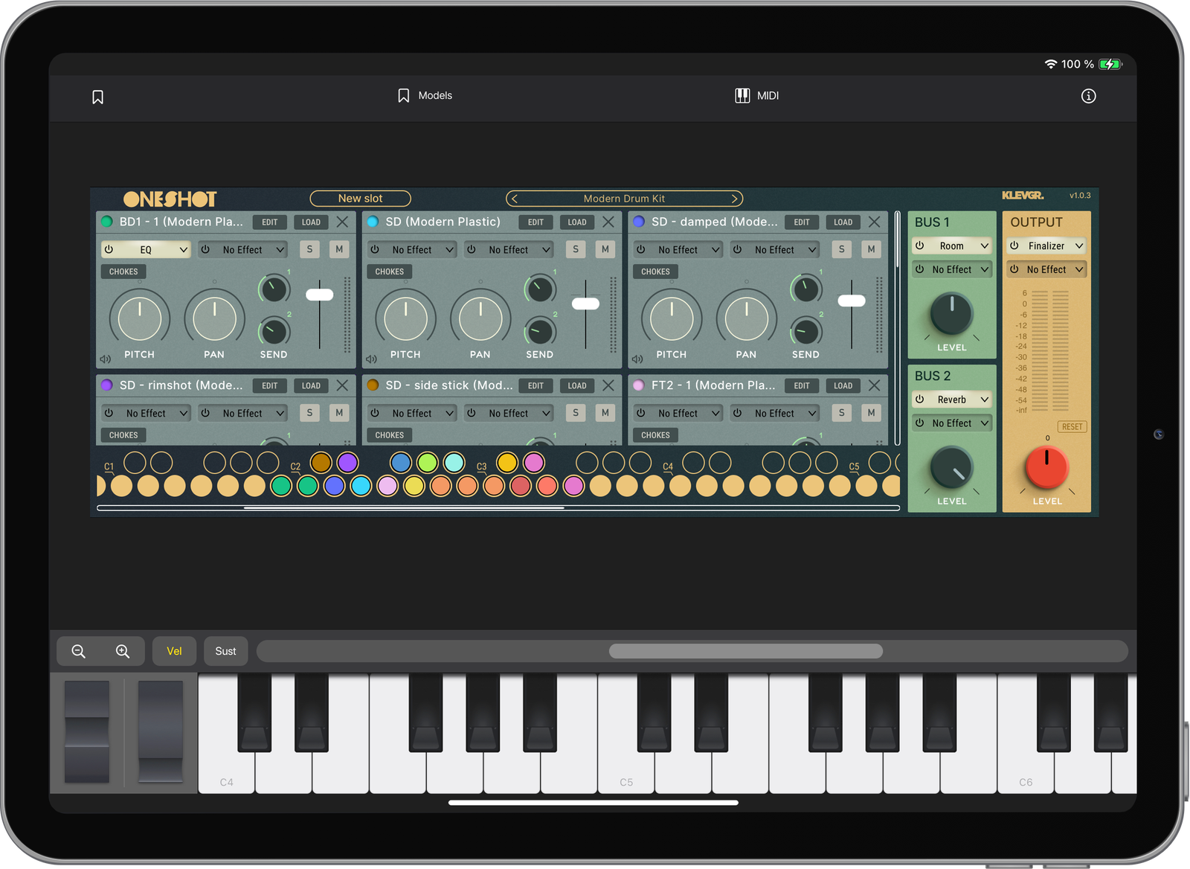Go to previous kit with left arrow

[x=515, y=199]
